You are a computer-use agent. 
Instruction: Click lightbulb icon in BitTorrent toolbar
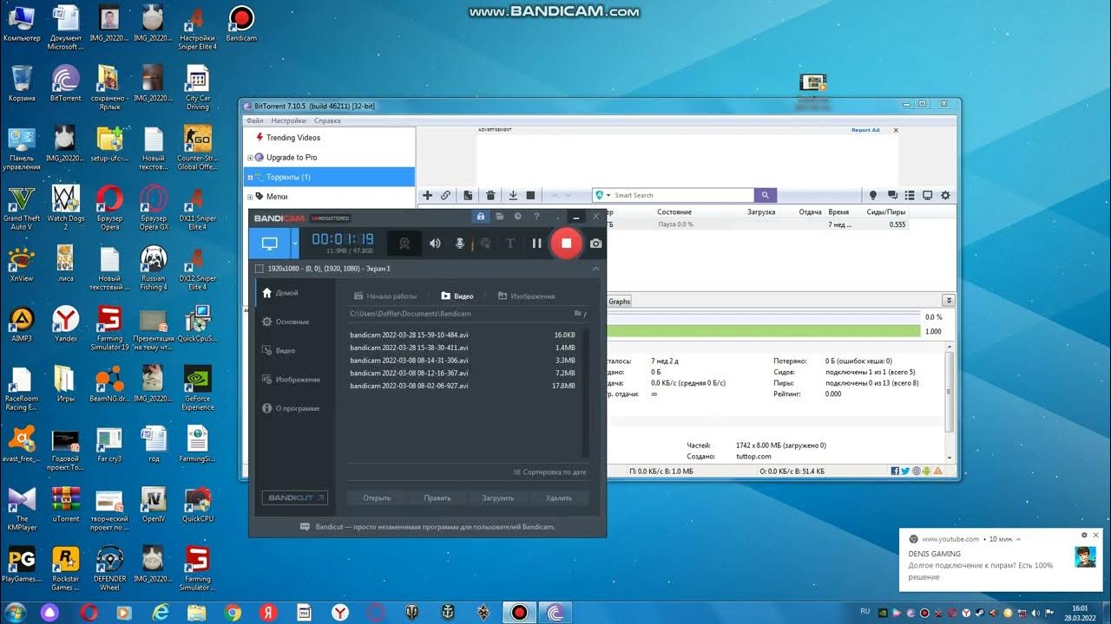pyautogui.click(x=873, y=196)
